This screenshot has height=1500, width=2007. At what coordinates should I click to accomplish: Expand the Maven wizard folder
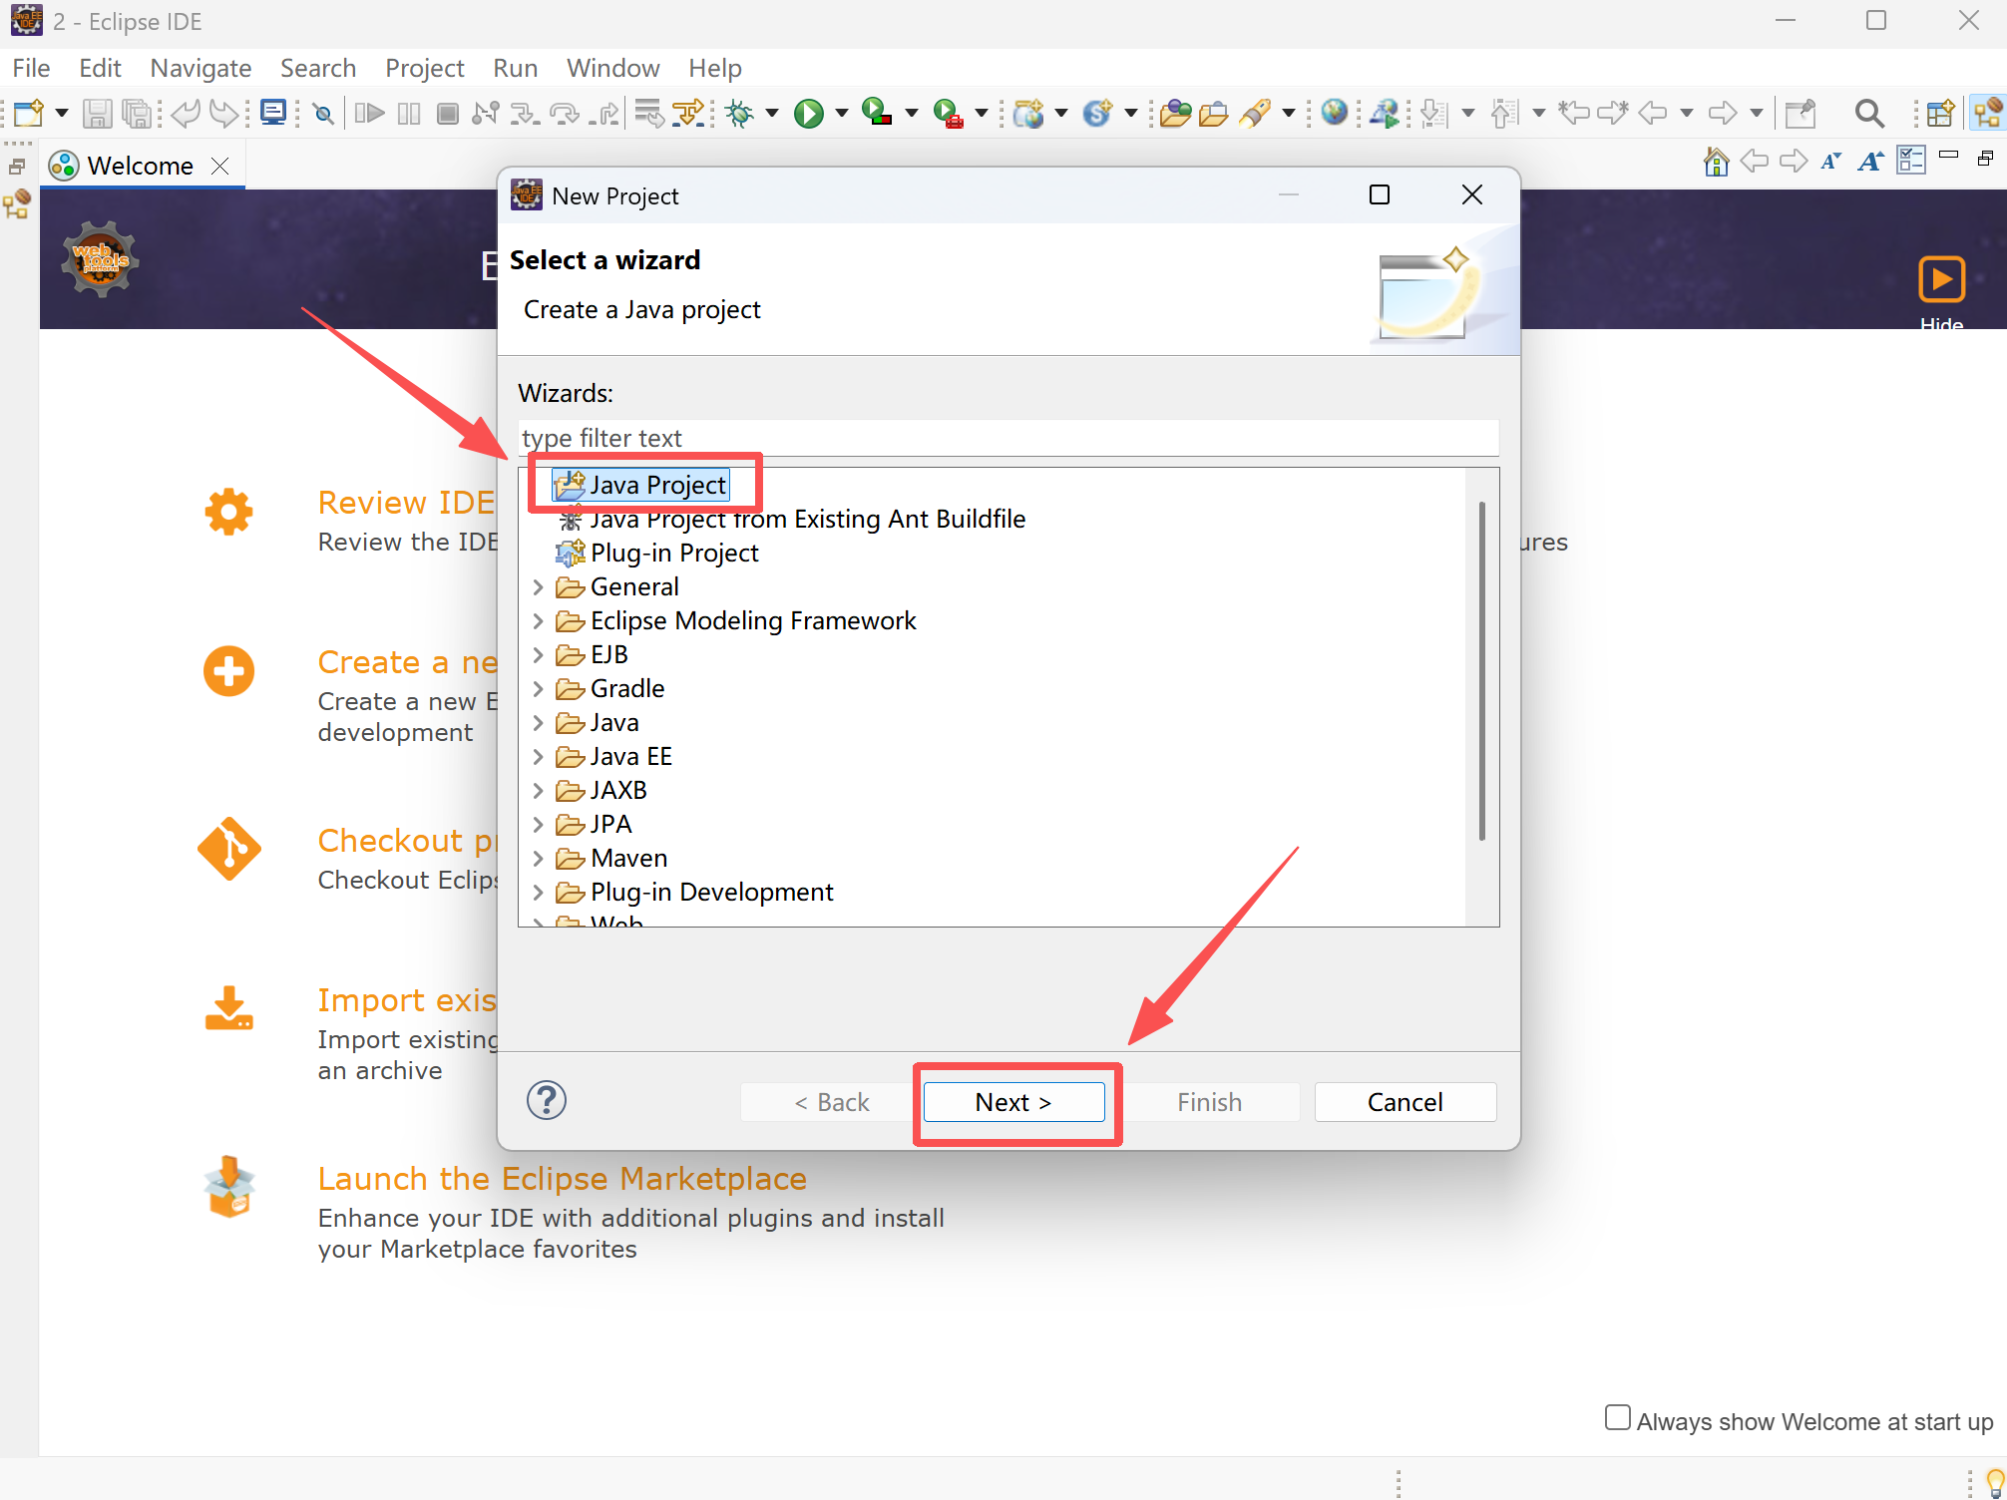pos(539,859)
